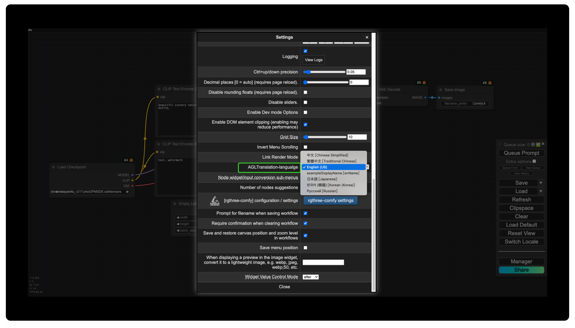
Task: Click checkpoint name next arrow in Load Checkpoint
Action: point(128,192)
